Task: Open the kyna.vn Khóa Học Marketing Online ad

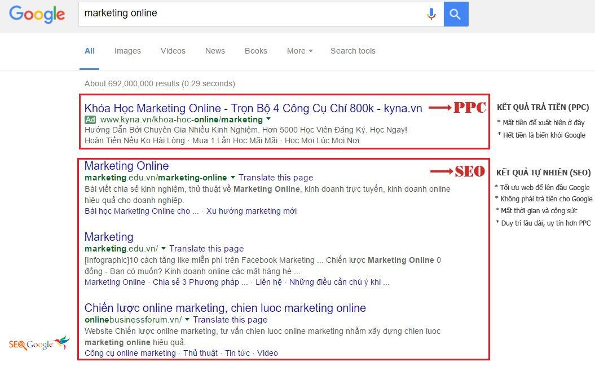Action: [x=253, y=108]
